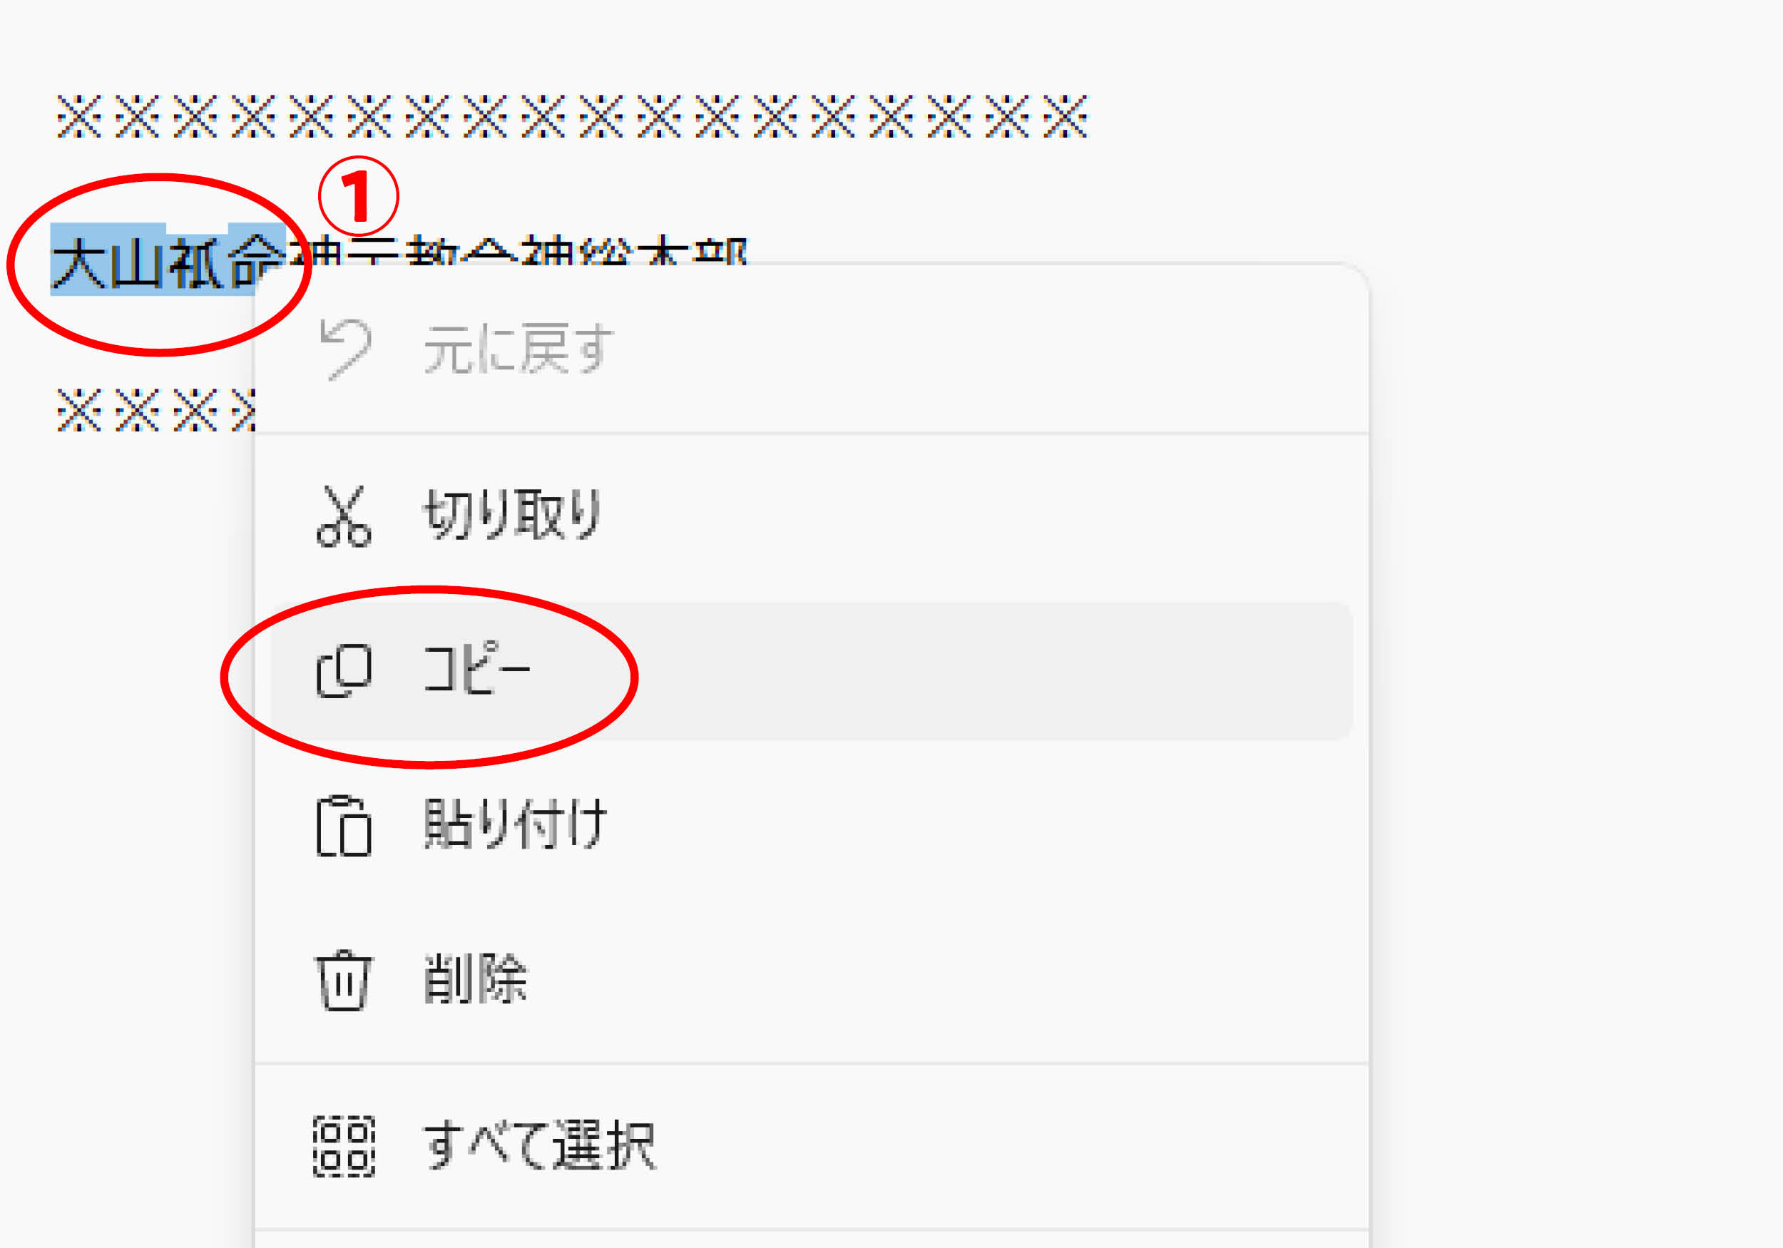Click the 大 character in the selection

click(79, 262)
